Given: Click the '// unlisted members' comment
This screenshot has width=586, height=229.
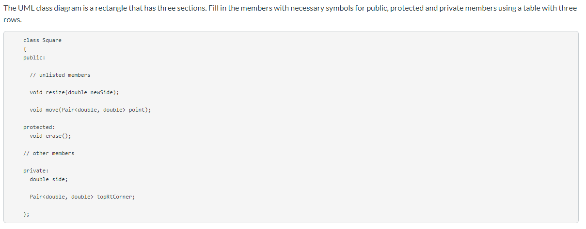Looking at the screenshot, I should (60, 75).
